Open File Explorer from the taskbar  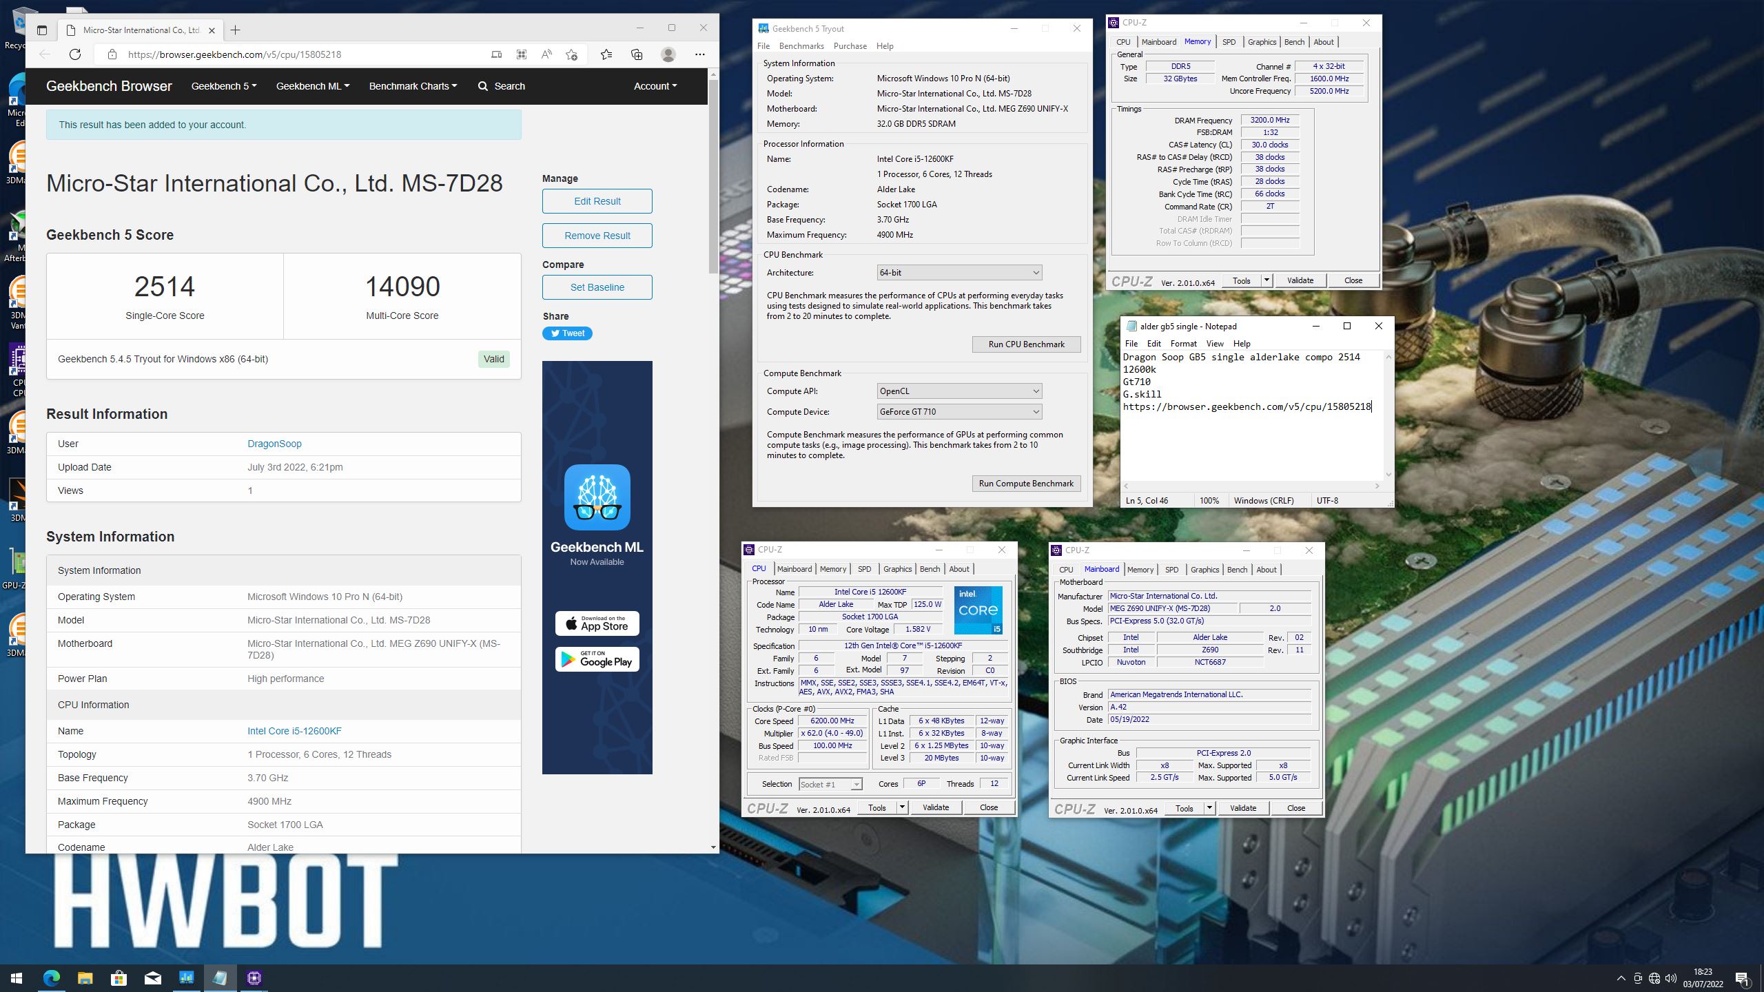85,978
